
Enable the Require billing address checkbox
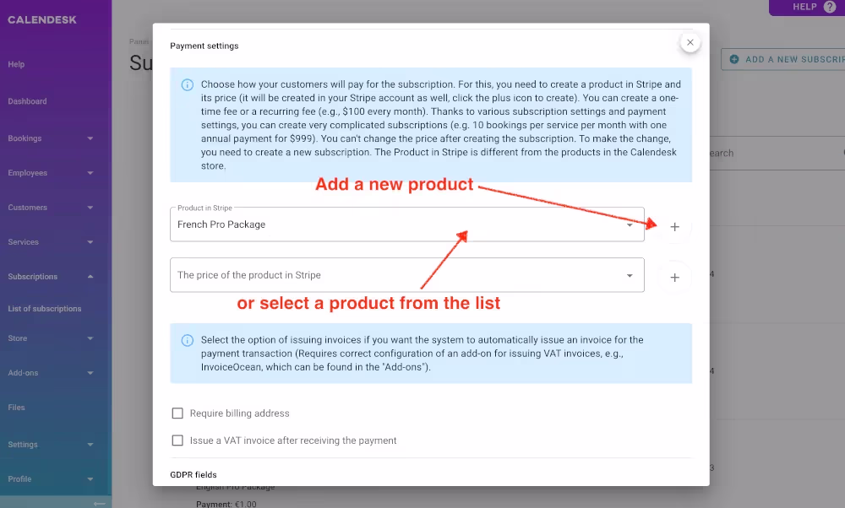pyautogui.click(x=177, y=413)
